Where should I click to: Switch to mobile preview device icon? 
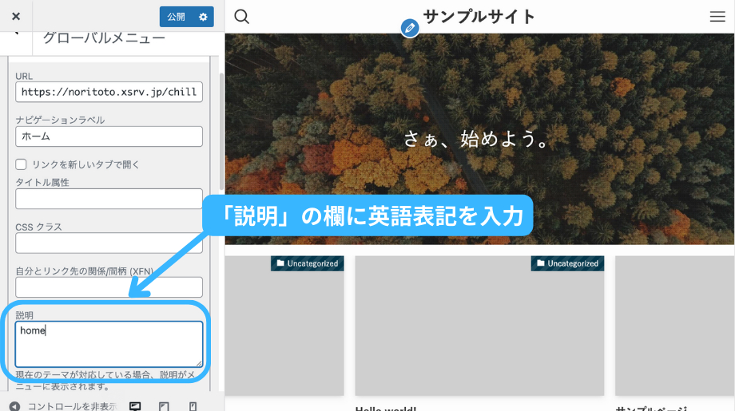point(193,405)
